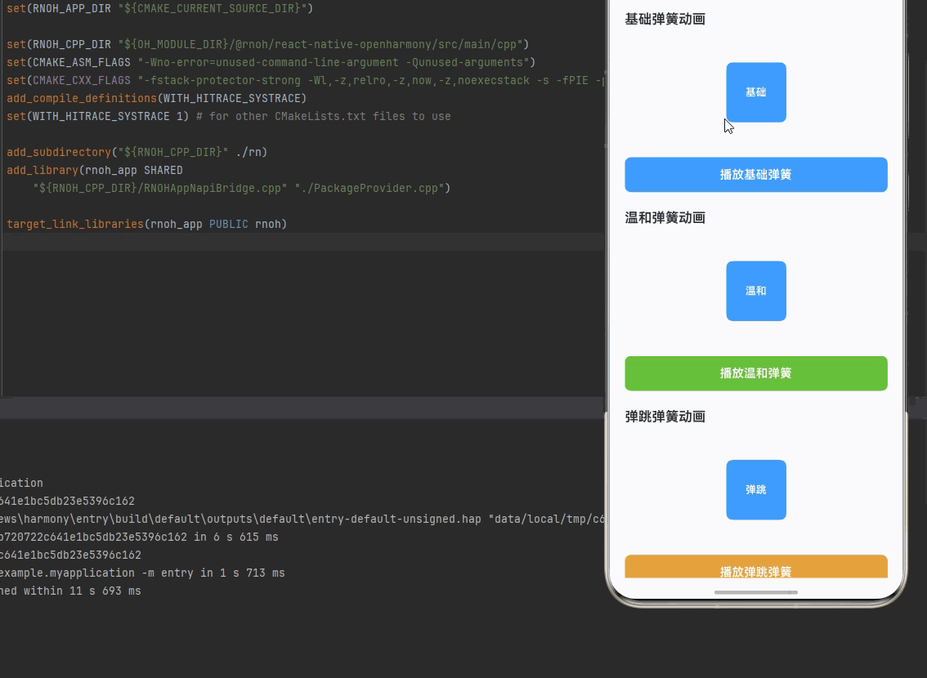Viewport: 927px width, 678px height.
Task: Select the 基础弹簧动画 heading text
Action: coord(665,19)
